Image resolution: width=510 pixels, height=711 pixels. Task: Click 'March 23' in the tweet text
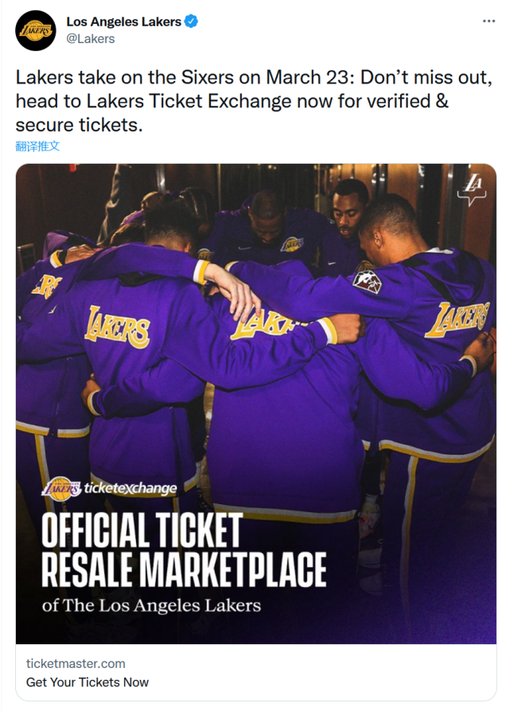(304, 79)
